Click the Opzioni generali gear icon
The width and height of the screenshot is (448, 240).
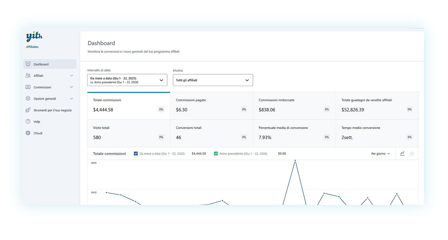[x=28, y=98]
